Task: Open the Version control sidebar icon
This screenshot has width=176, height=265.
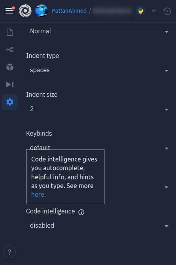Action: tap(10, 50)
